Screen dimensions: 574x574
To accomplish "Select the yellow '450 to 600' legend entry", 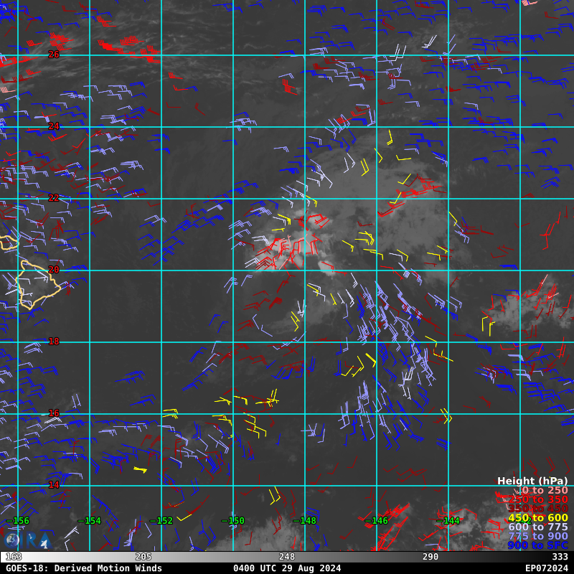I will coord(538,517).
